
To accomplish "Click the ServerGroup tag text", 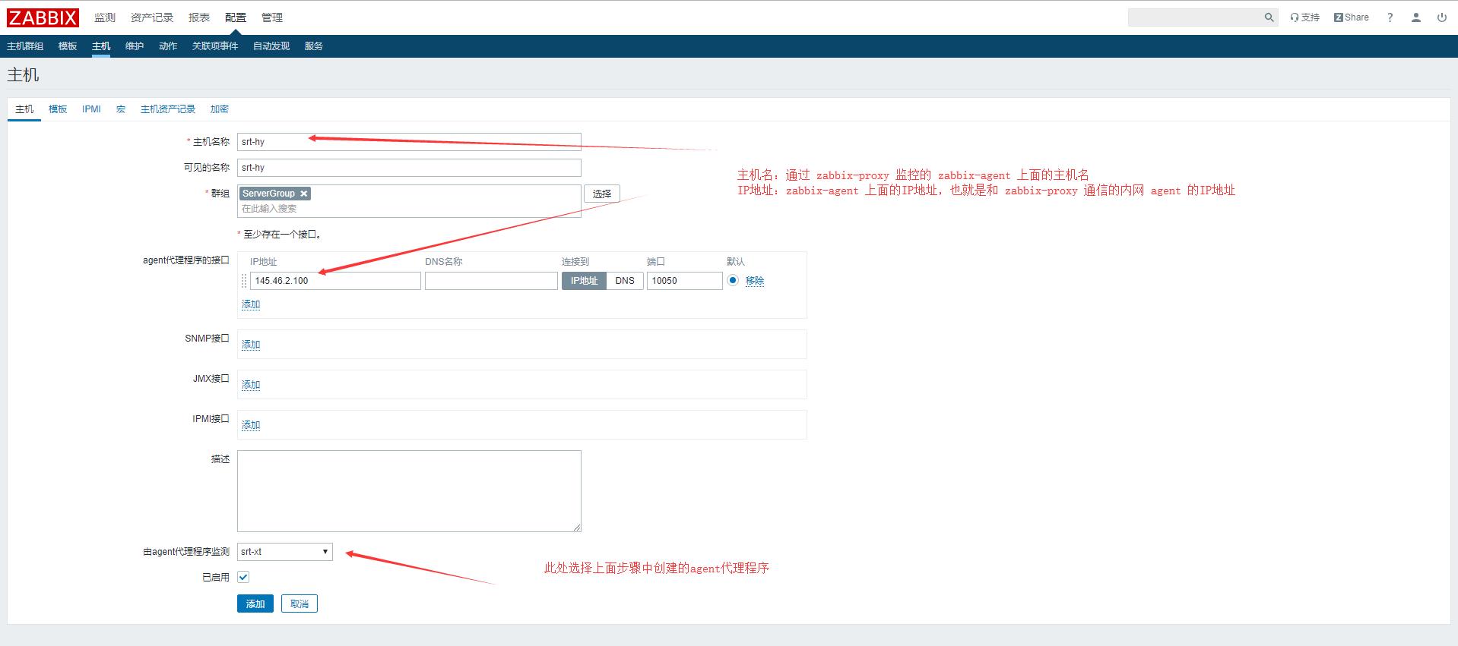I will coord(268,194).
